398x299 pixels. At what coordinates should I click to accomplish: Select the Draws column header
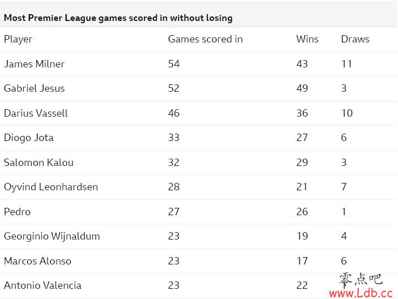355,39
